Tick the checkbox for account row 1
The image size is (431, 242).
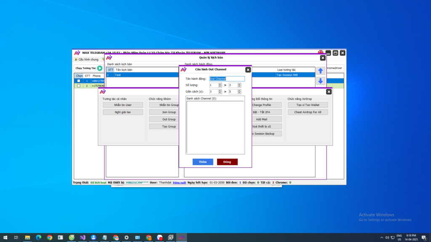pyautogui.click(x=79, y=81)
